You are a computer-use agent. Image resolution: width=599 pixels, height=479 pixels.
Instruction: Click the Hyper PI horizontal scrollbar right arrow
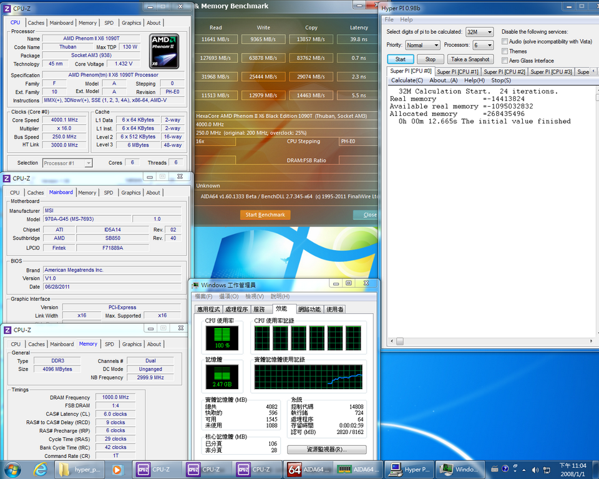coord(592,341)
